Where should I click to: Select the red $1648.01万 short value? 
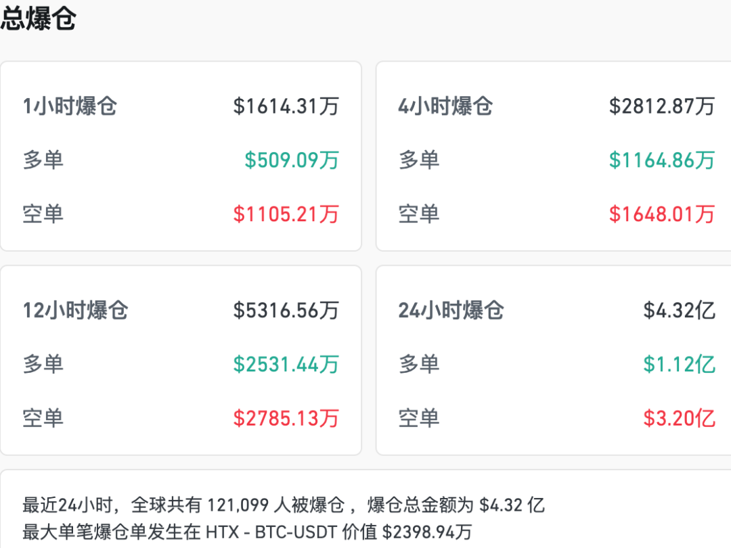(661, 214)
